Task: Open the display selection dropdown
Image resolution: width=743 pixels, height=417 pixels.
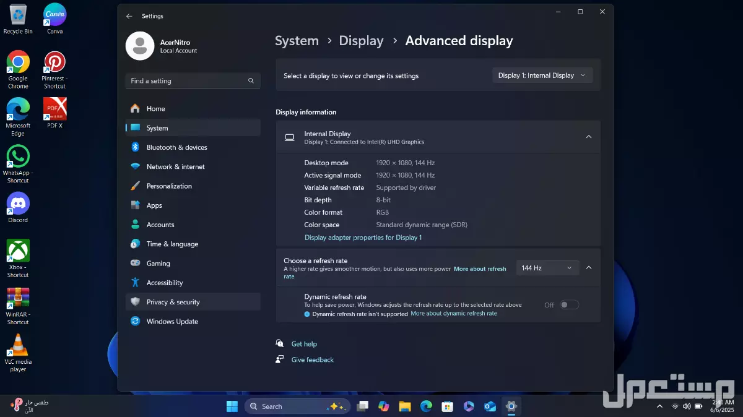Action: tap(542, 75)
